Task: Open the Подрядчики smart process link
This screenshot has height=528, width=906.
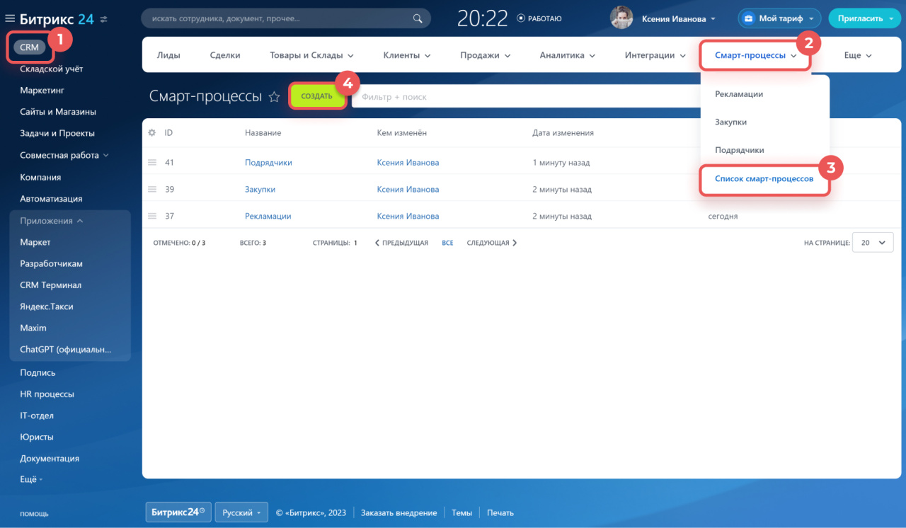Action: (x=268, y=162)
